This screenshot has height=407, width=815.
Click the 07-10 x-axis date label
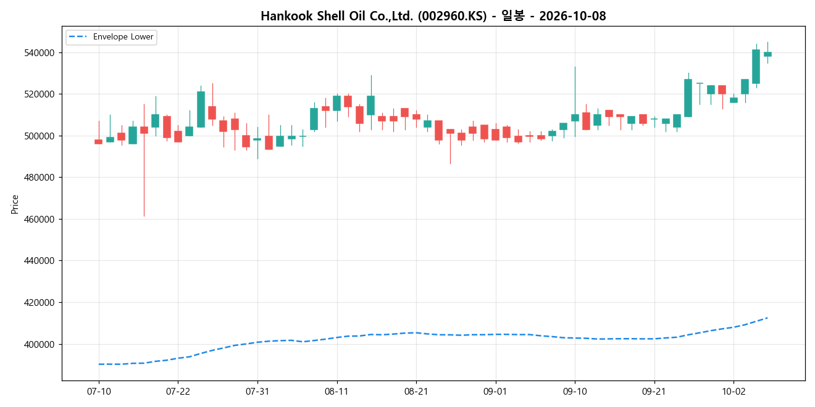tap(99, 391)
